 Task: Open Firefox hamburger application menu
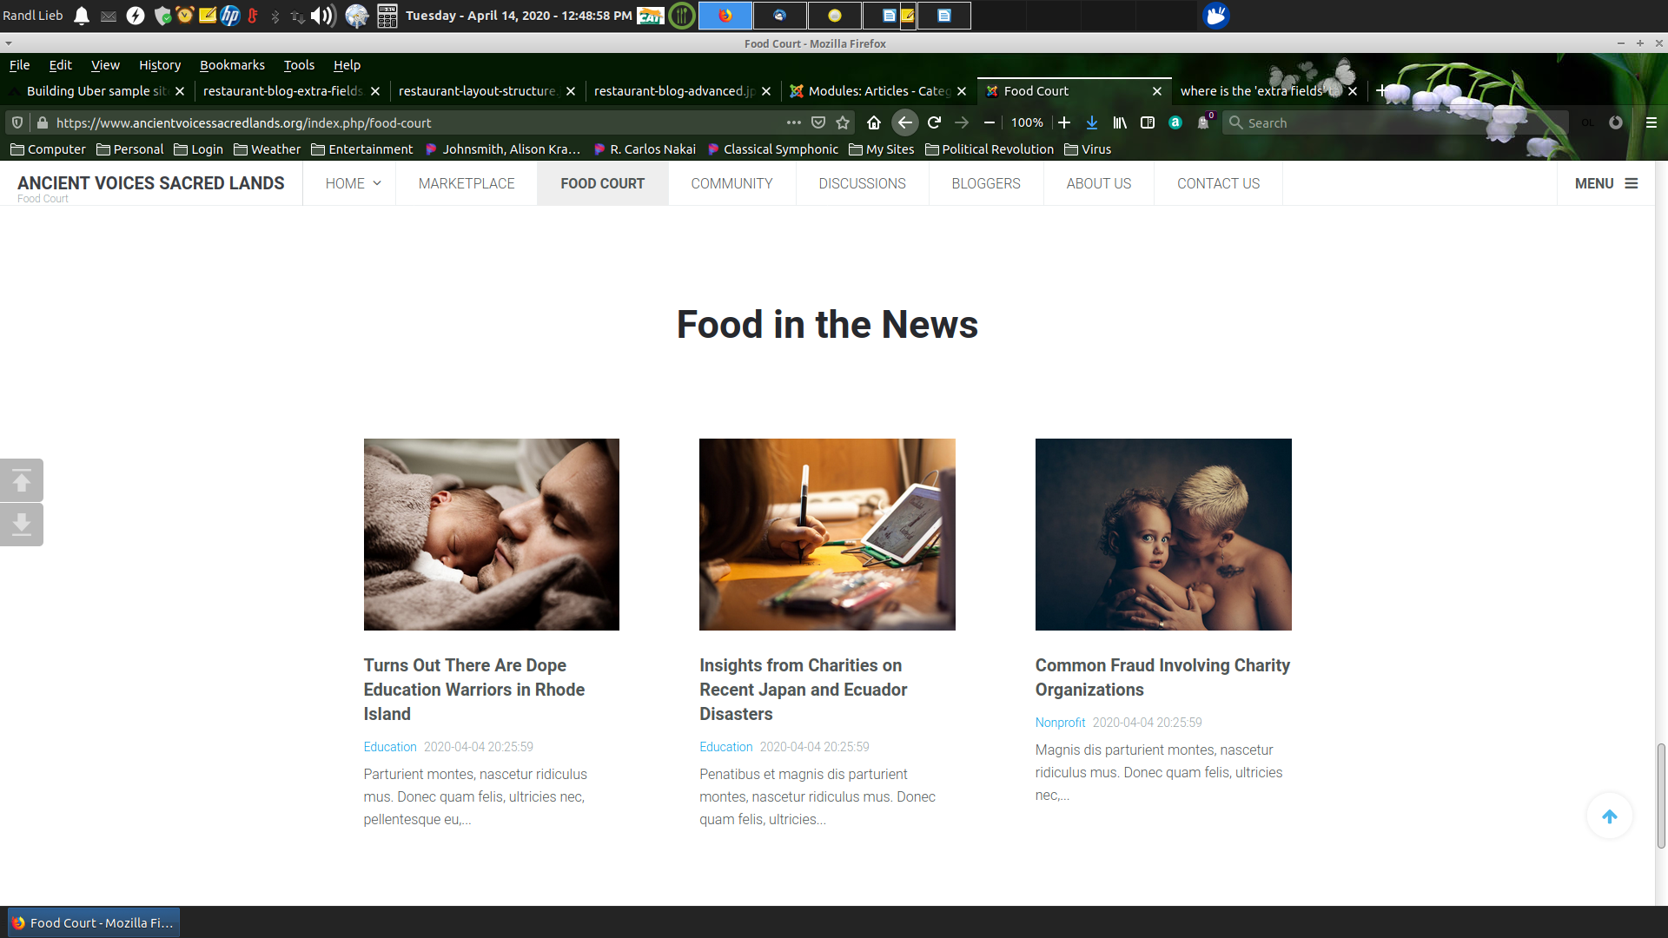coord(1651,122)
